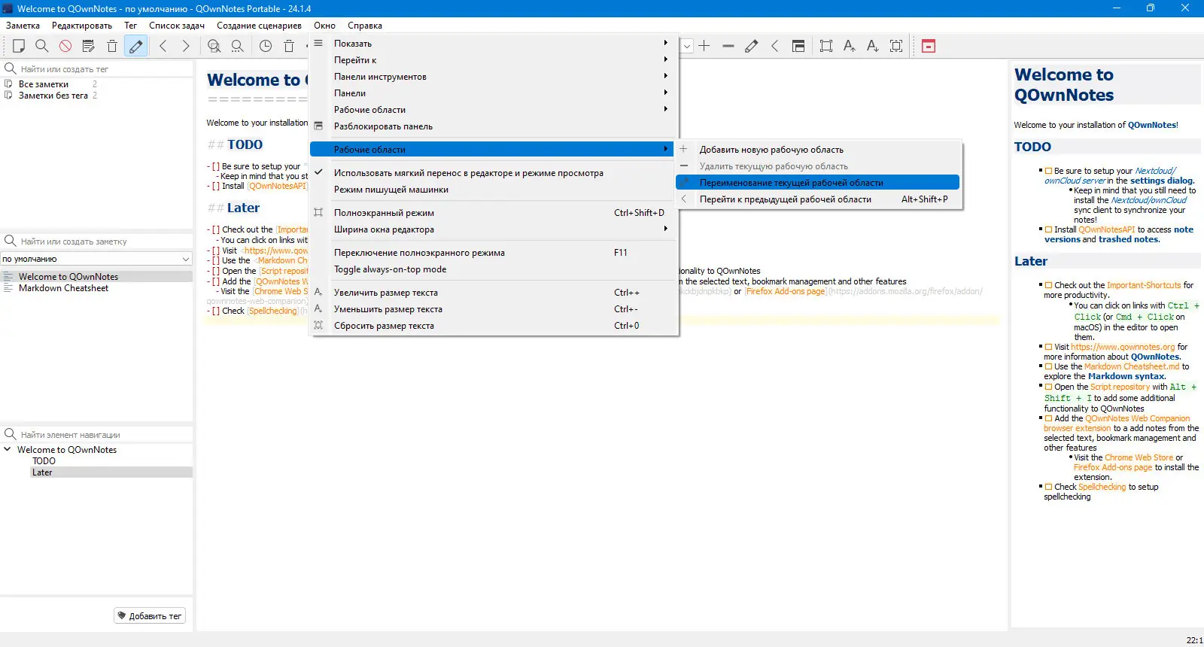Click the notepad-with-pencil toolbar icon
Viewport: 1204px width, 647px height.
(89, 46)
